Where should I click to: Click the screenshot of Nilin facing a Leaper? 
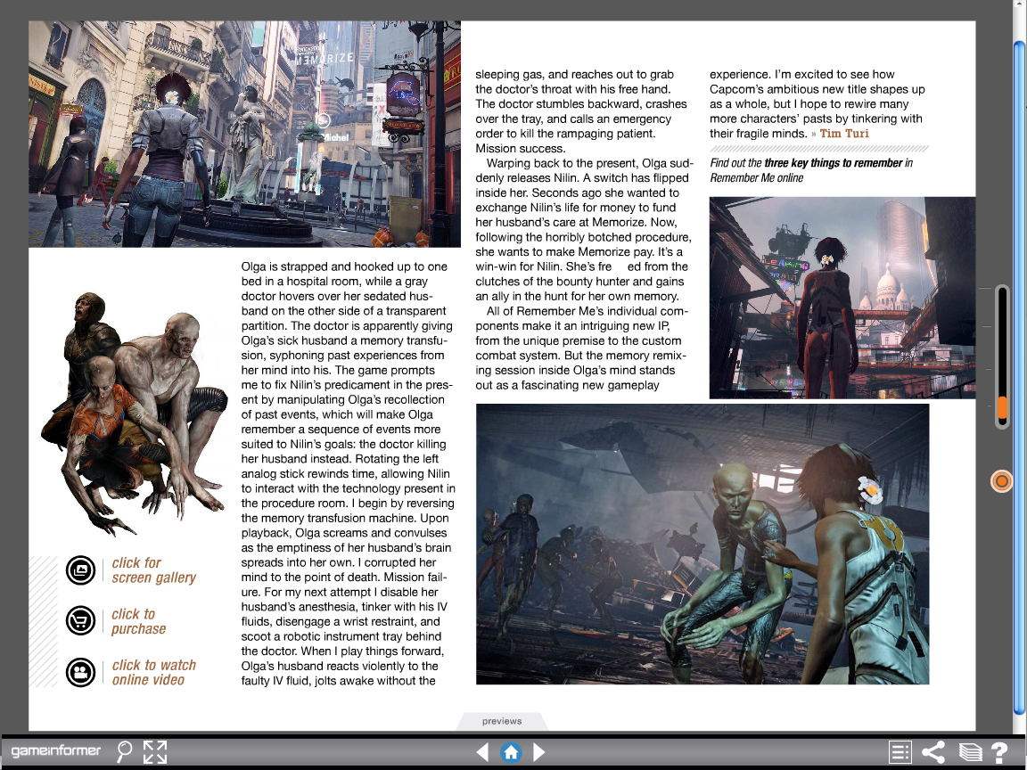pos(702,545)
